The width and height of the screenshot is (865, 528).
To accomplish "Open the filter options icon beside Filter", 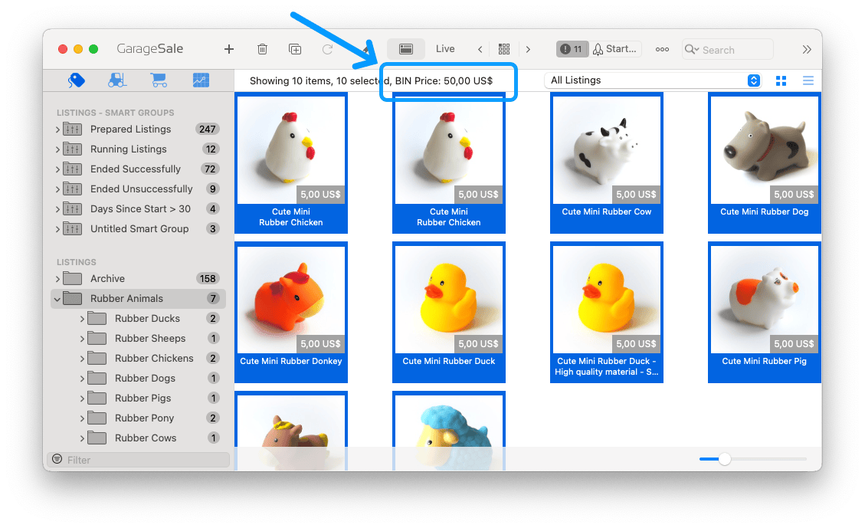I will coord(57,459).
